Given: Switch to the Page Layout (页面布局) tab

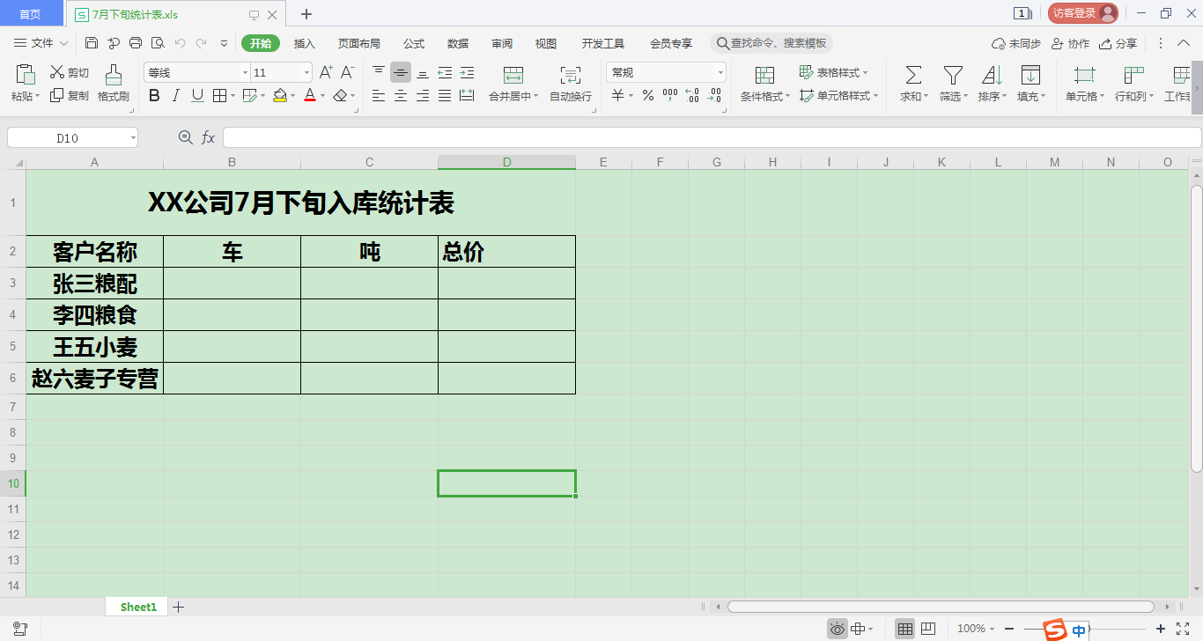Looking at the screenshot, I should [x=359, y=43].
